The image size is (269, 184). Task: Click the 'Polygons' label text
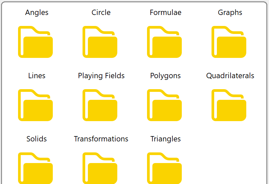pos(165,76)
